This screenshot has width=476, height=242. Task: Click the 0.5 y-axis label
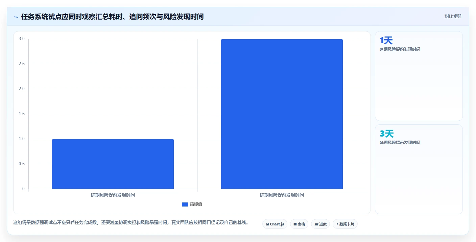[x=22, y=164]
